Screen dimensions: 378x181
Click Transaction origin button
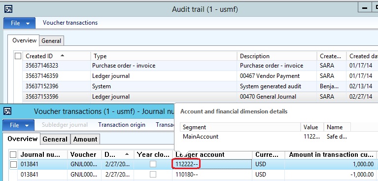(122, 125)
